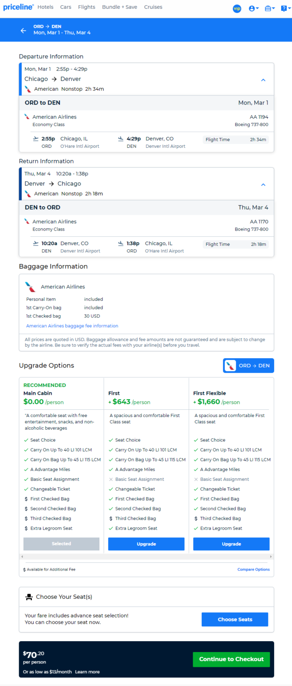The height and width of the screenshot is (686, 292).
Task: Click American Airlines logo in return summary
Action: click(28, 194)
